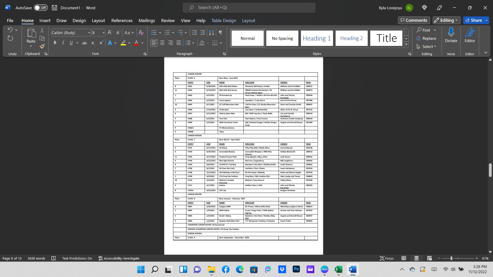Open the Table Design tab
Screen dimensions: 493x277
[224, 21]
